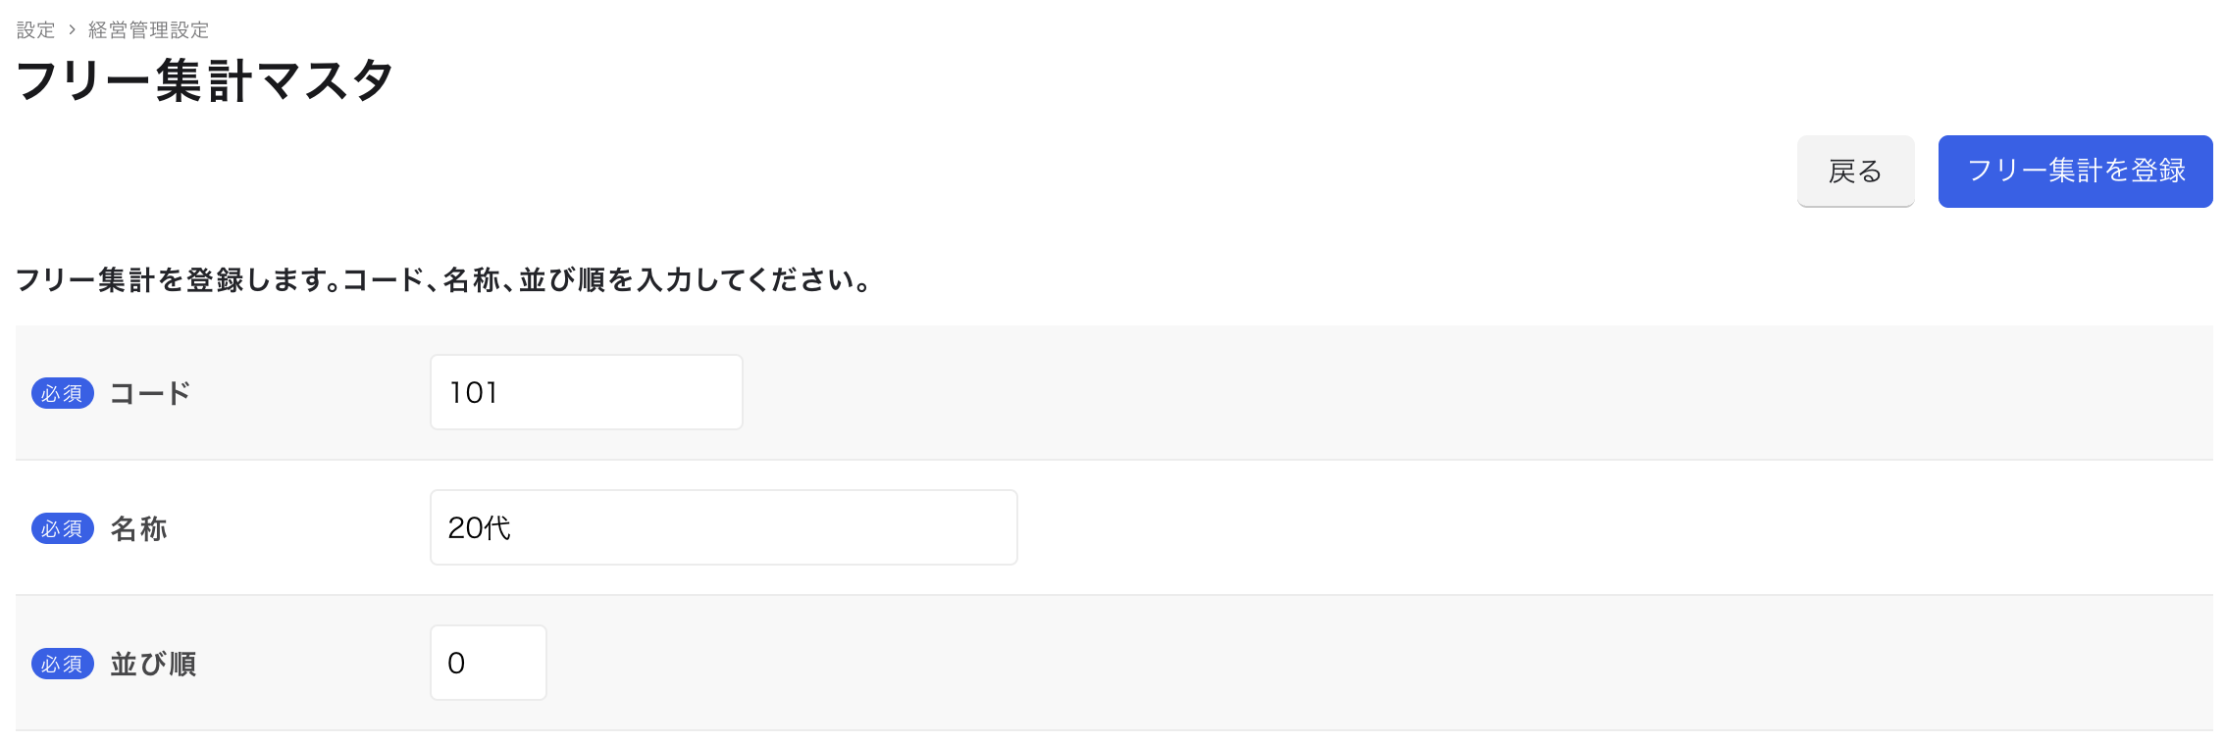The height and width of the screenshot is (743, 2225).
Task: Open the 経営管理設定 breadcrumb link
Action: pos(148,30)
